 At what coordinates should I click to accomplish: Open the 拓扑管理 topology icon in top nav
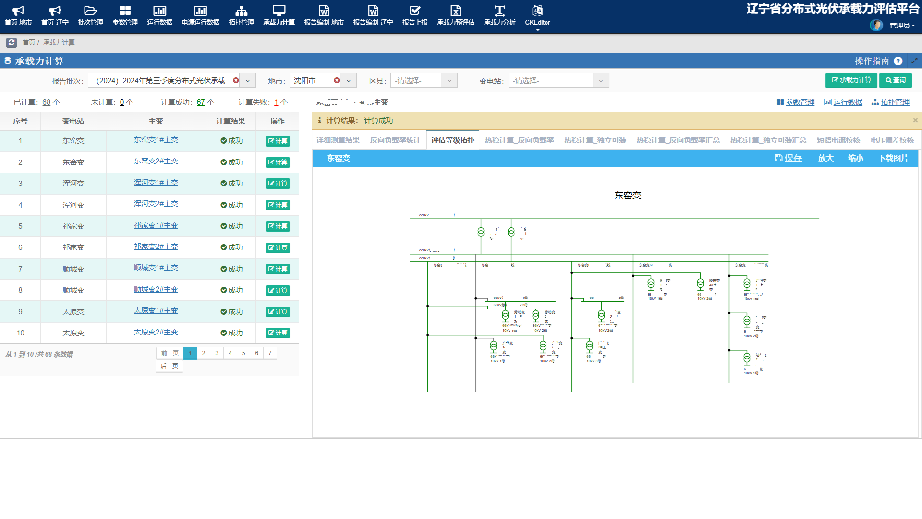click(x=241, y=11)
